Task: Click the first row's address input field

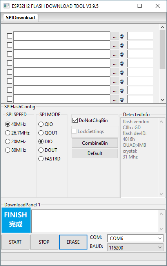Action: pos(140,36)
